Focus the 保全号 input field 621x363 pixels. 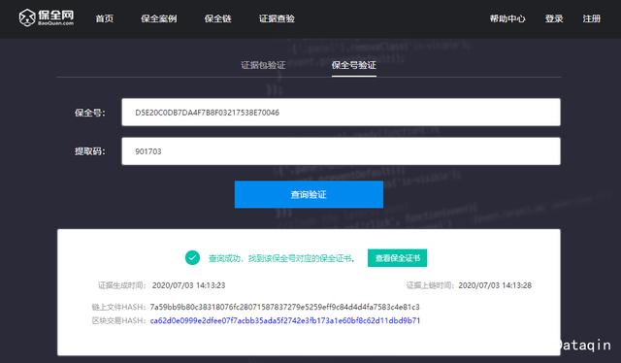(x=341, y=113)
